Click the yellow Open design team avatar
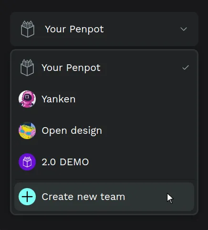Viewport: 208px width, 230px height. pos(27,130)
